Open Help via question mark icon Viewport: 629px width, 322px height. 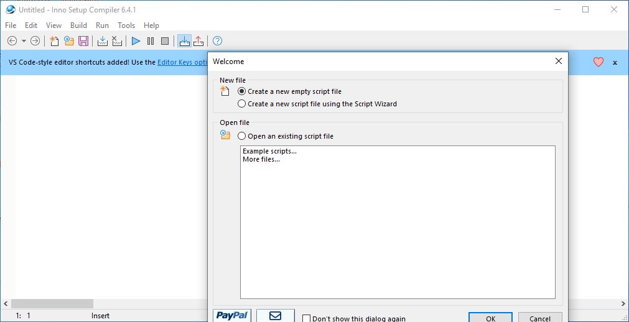pos(217,41)
